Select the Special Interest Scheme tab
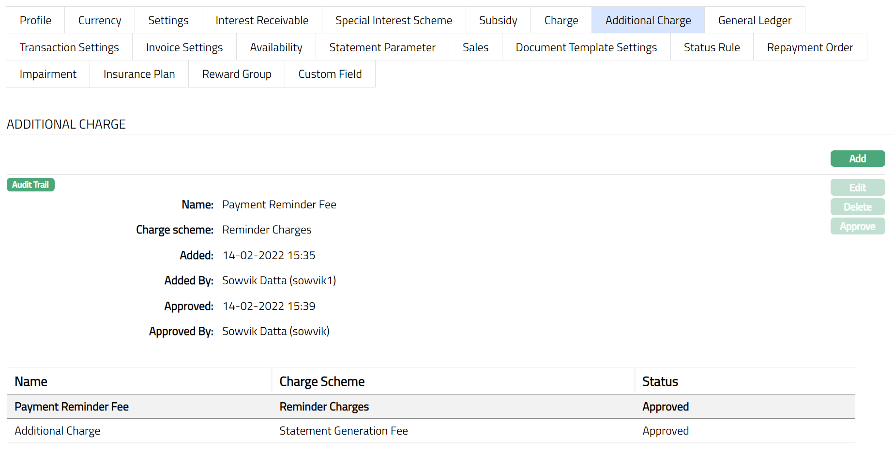This screenshot has width=894, height=452. tap(394, 20)
